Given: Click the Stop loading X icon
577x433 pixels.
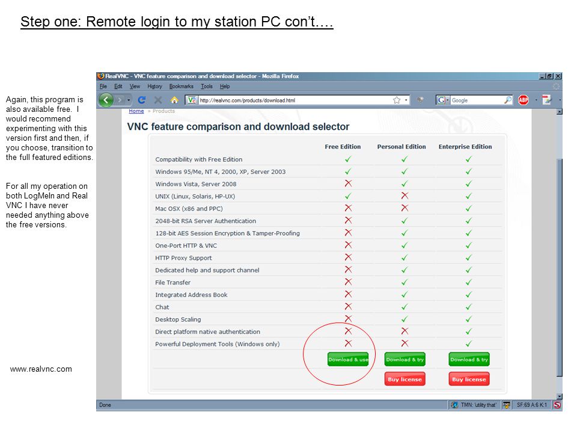Looking at the screenshot, I should tap(158, 100).
